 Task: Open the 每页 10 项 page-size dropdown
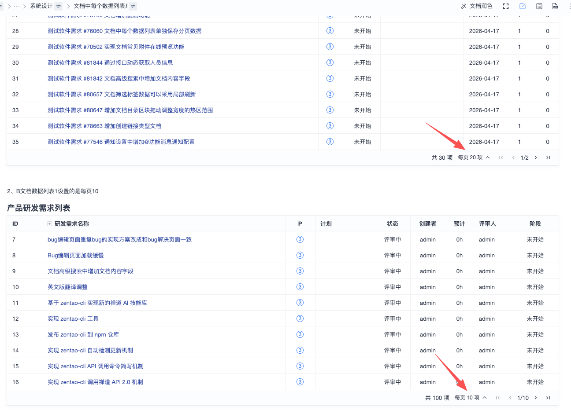[471, 398]
